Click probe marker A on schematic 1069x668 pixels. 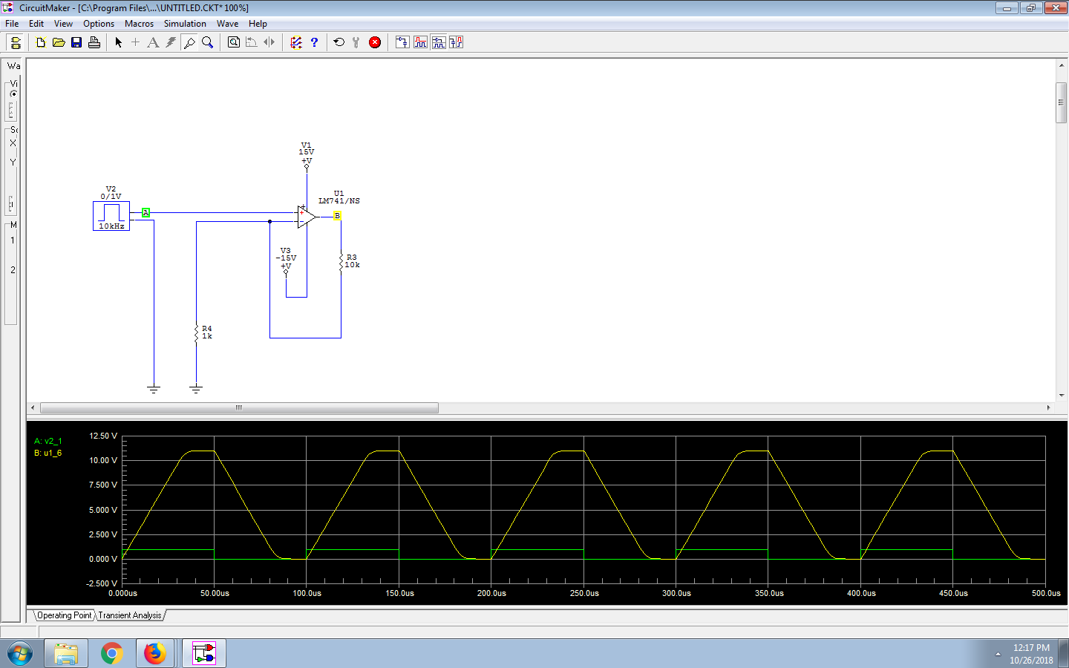[x=146, y=212]
